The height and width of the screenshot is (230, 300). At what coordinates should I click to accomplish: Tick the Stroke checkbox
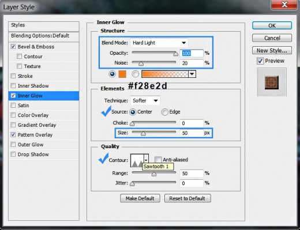13,76
